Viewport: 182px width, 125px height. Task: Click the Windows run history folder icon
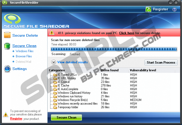tap(55, 97)
